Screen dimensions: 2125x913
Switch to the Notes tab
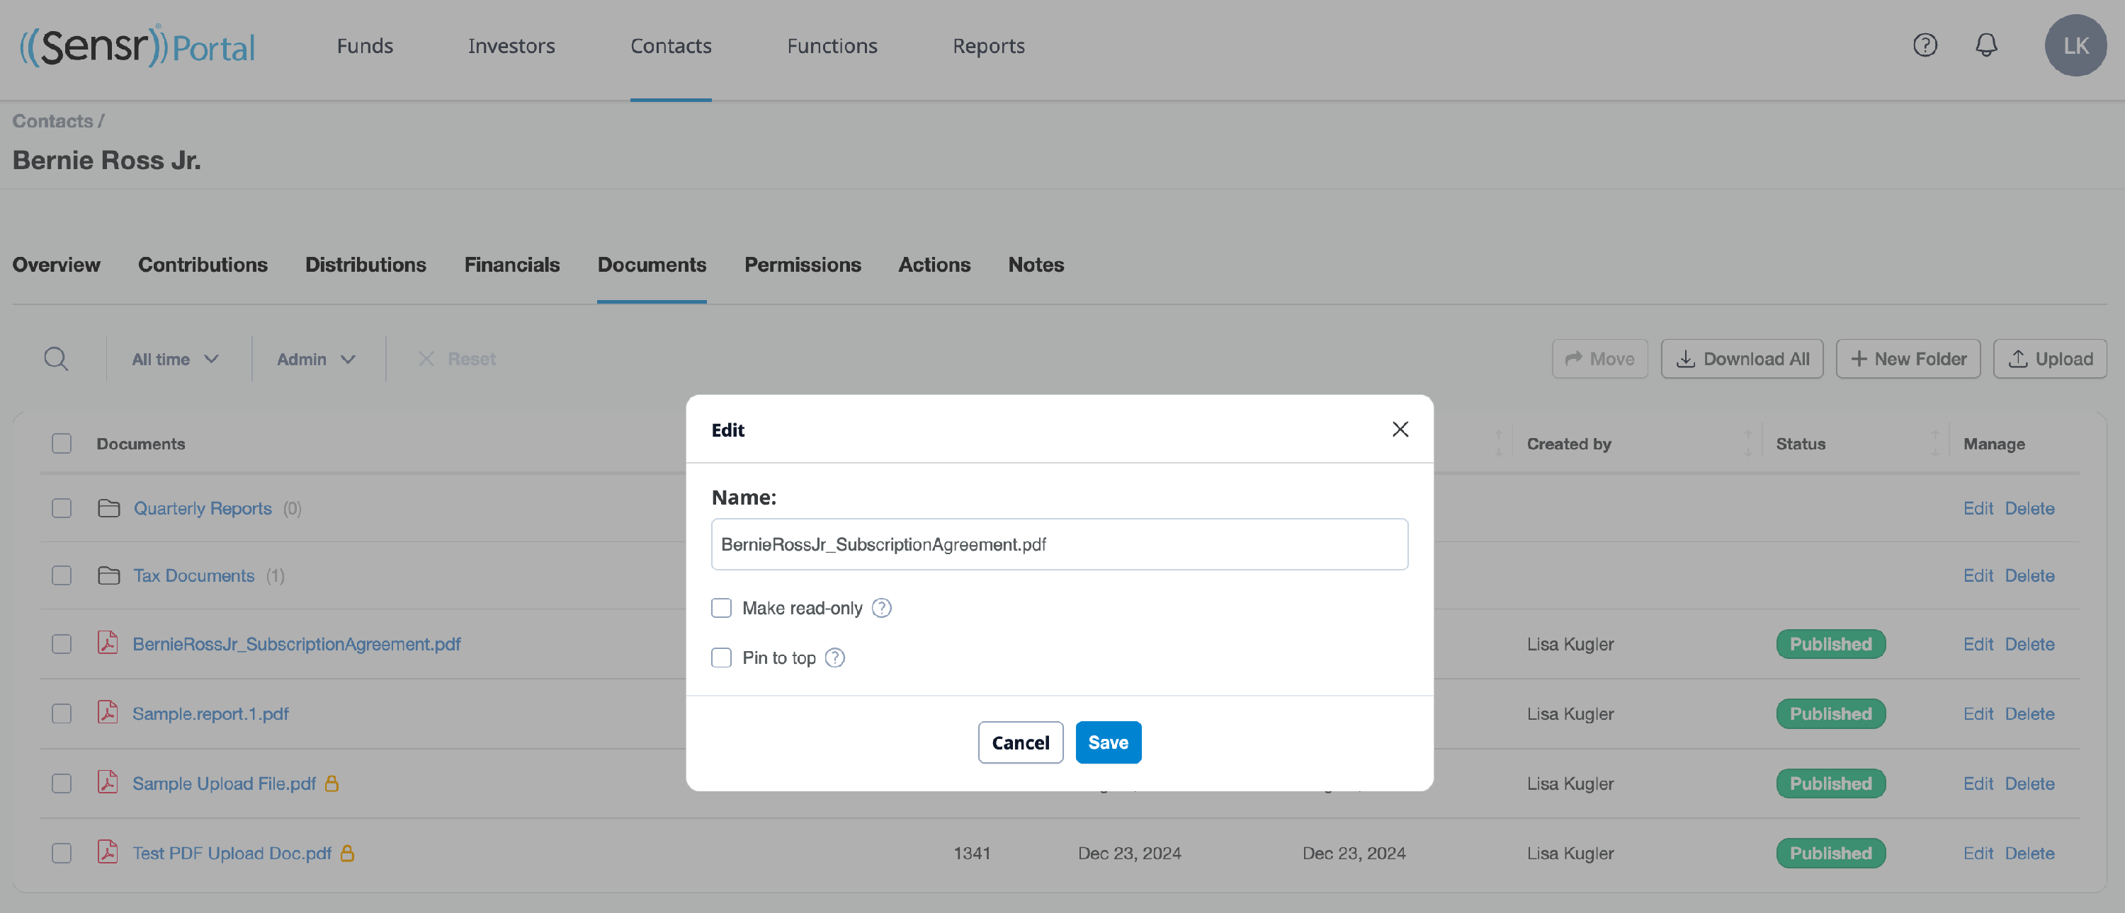pyautogui.click(x=1036, y=265)
